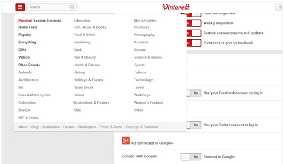Open Women's Fashion category
This screenshot has width=283, height=164.
(148, 103)
